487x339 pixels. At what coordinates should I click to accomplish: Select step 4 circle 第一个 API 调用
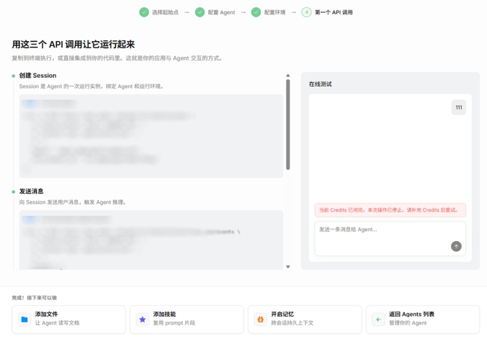coord(307,13)
